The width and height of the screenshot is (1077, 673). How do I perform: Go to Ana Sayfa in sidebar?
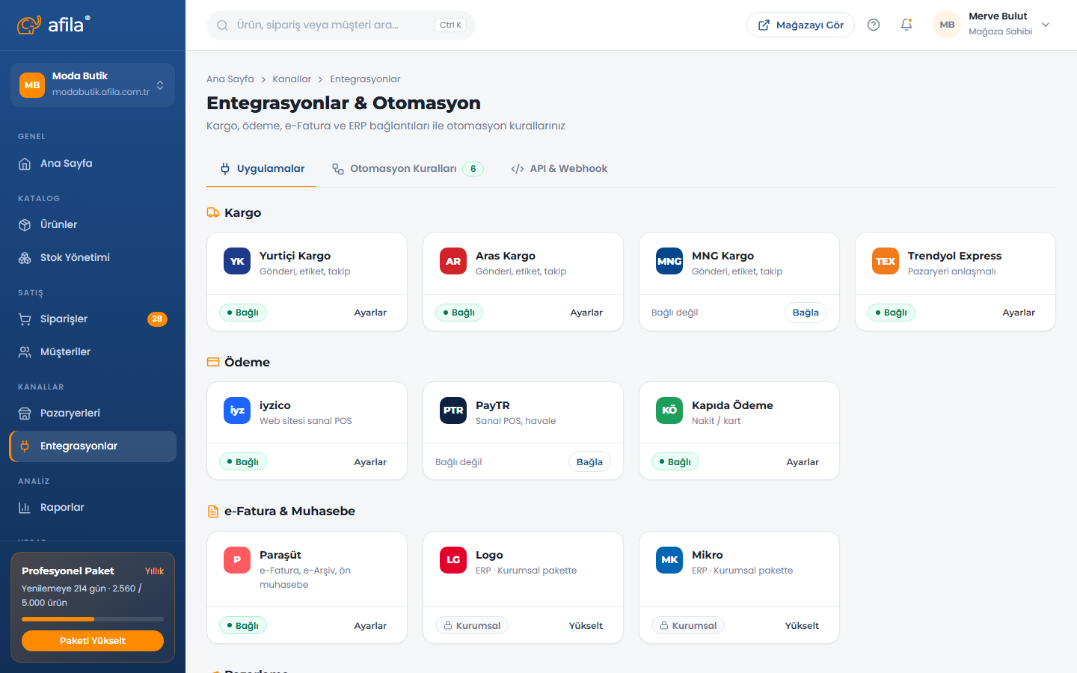(x=93, y=164)
